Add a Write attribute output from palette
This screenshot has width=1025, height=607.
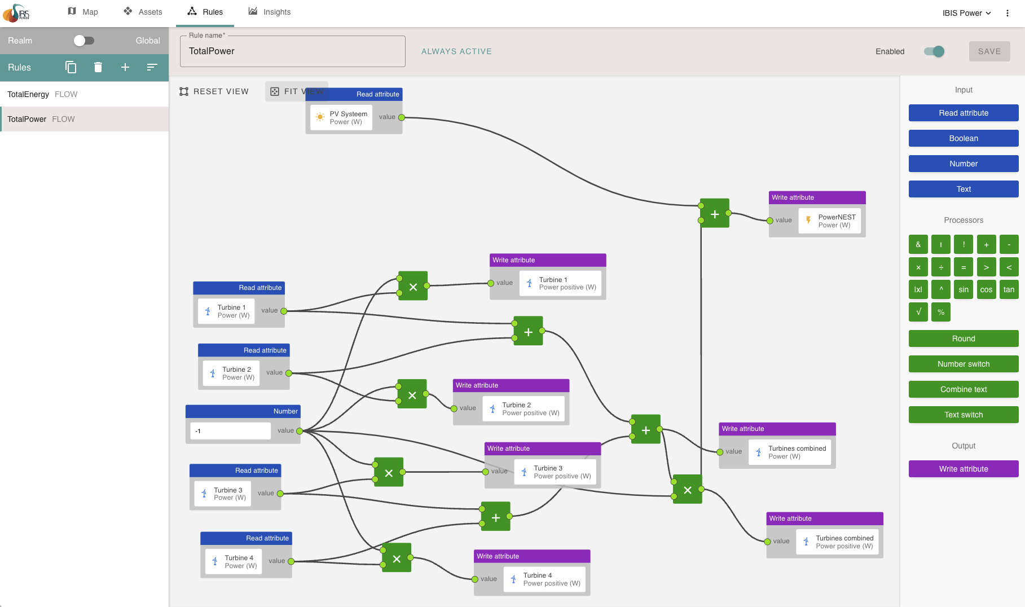pos(964,469)
